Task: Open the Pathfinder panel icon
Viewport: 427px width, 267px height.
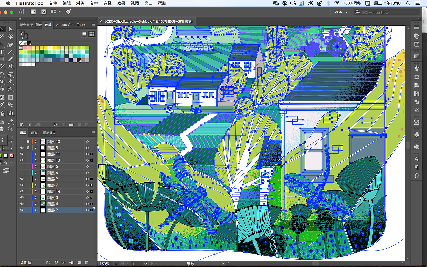Action: click(x=416, y=102)
